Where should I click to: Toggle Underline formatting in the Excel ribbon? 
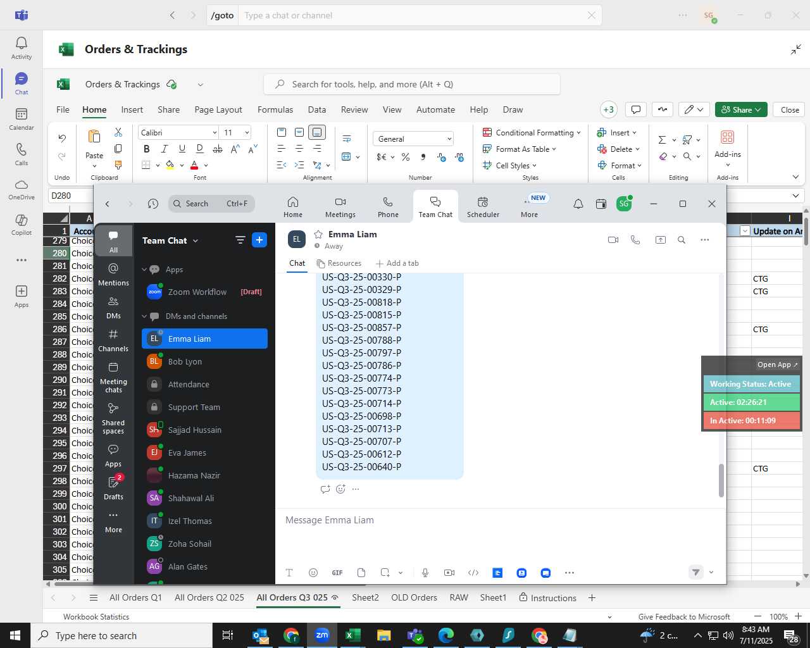coord(182,149)
